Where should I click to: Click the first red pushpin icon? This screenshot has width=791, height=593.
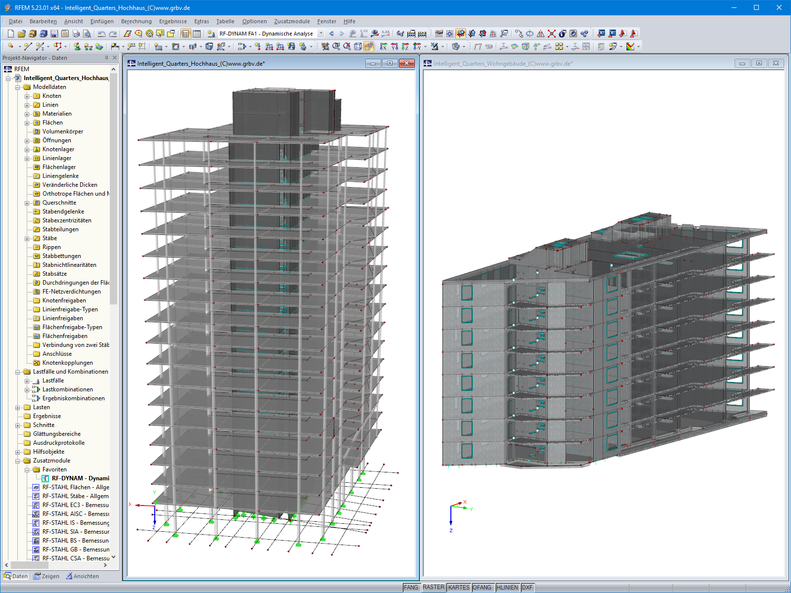click(x=623, y=34)
